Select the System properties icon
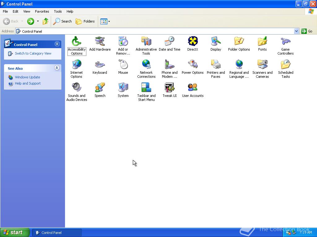The image size is (317, 237). point(123,90)
